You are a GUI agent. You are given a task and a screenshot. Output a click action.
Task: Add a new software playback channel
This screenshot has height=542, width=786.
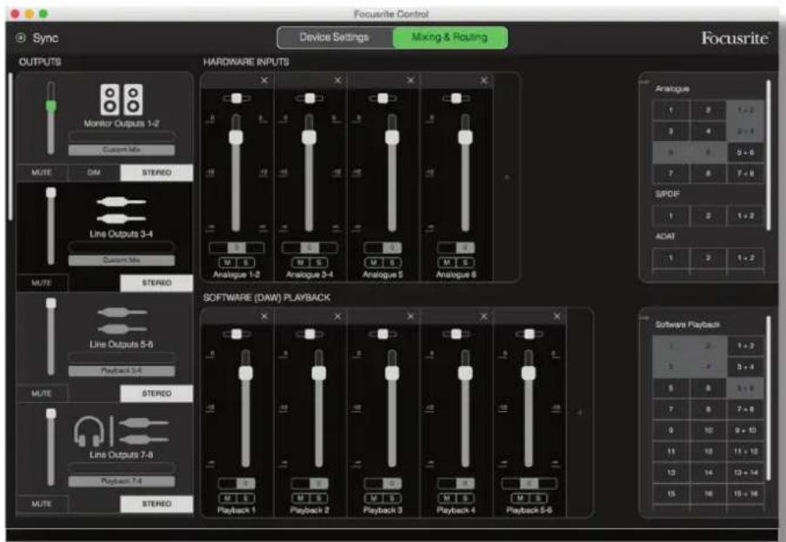(x=579, y=413)
